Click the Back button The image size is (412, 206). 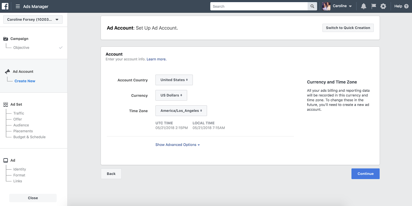(x=111, y=174)
